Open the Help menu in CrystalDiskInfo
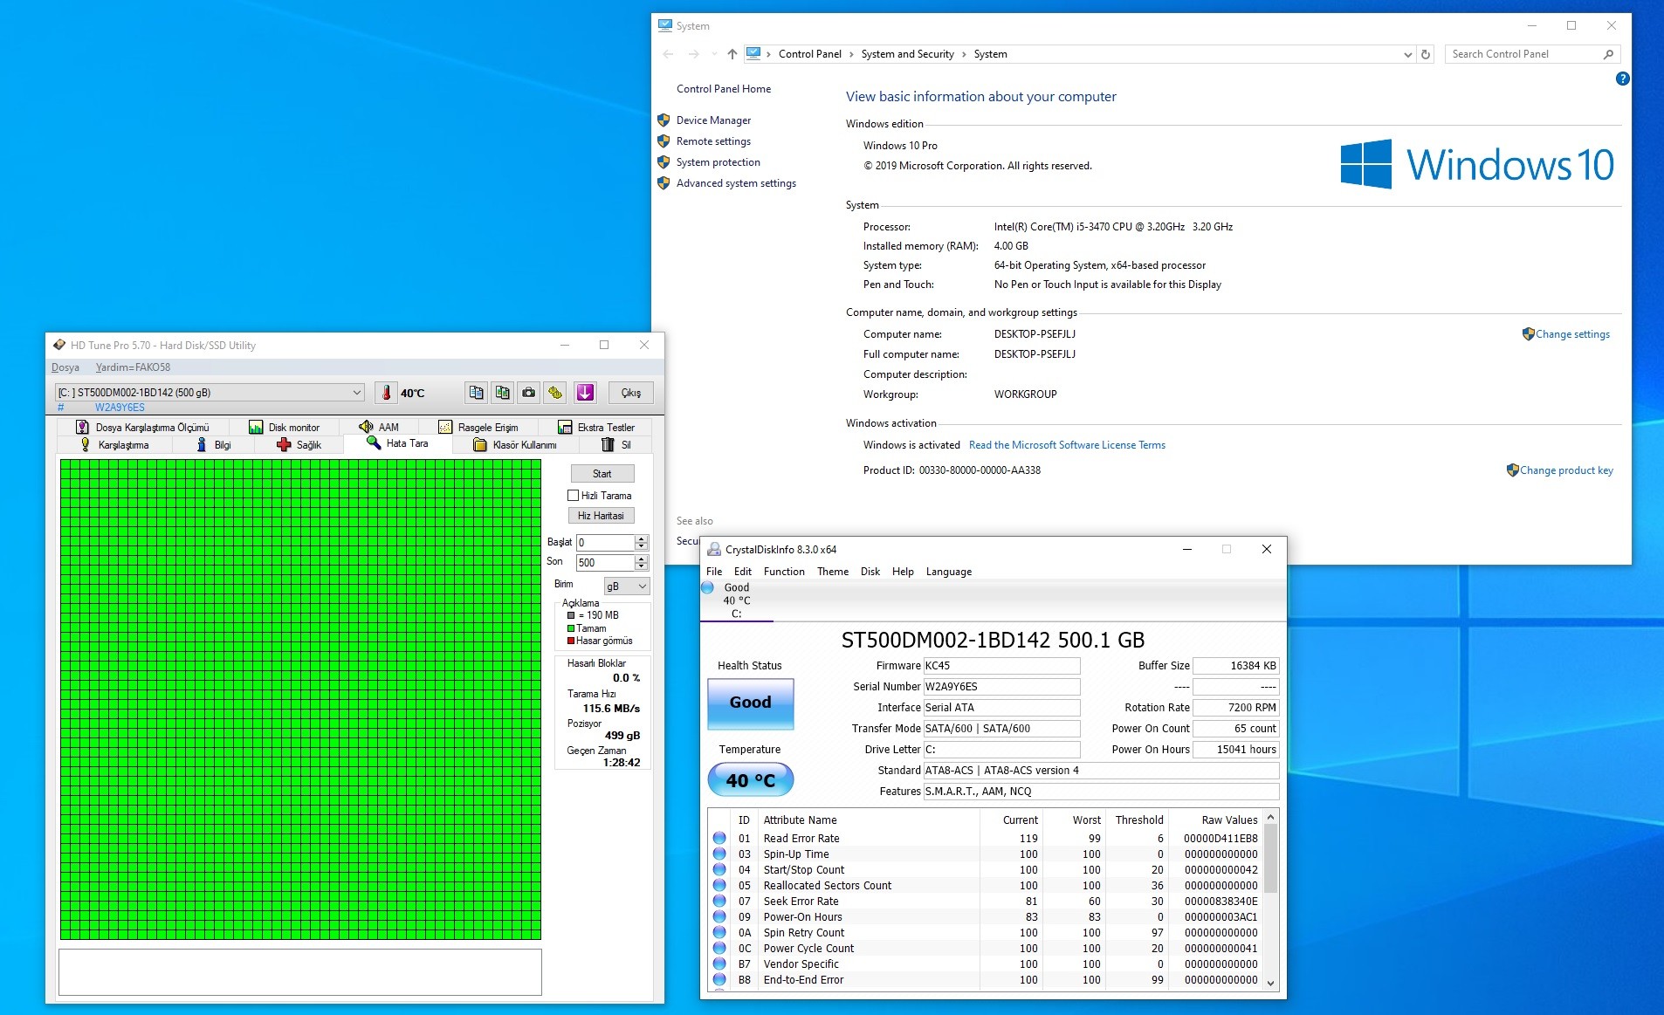This screenshot has height=1015, width=1664. tap(903, 572)
